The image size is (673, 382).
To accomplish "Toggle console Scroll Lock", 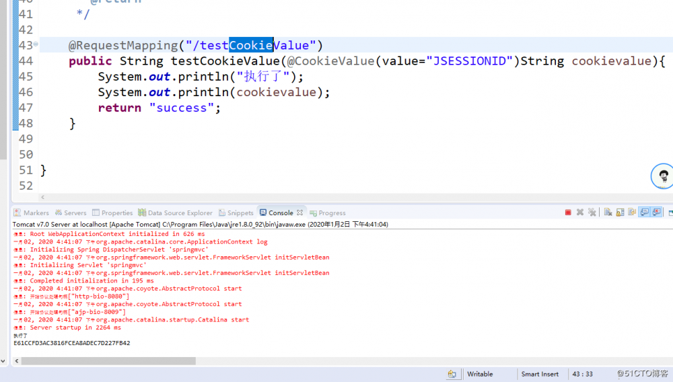I will coord(621,213).
